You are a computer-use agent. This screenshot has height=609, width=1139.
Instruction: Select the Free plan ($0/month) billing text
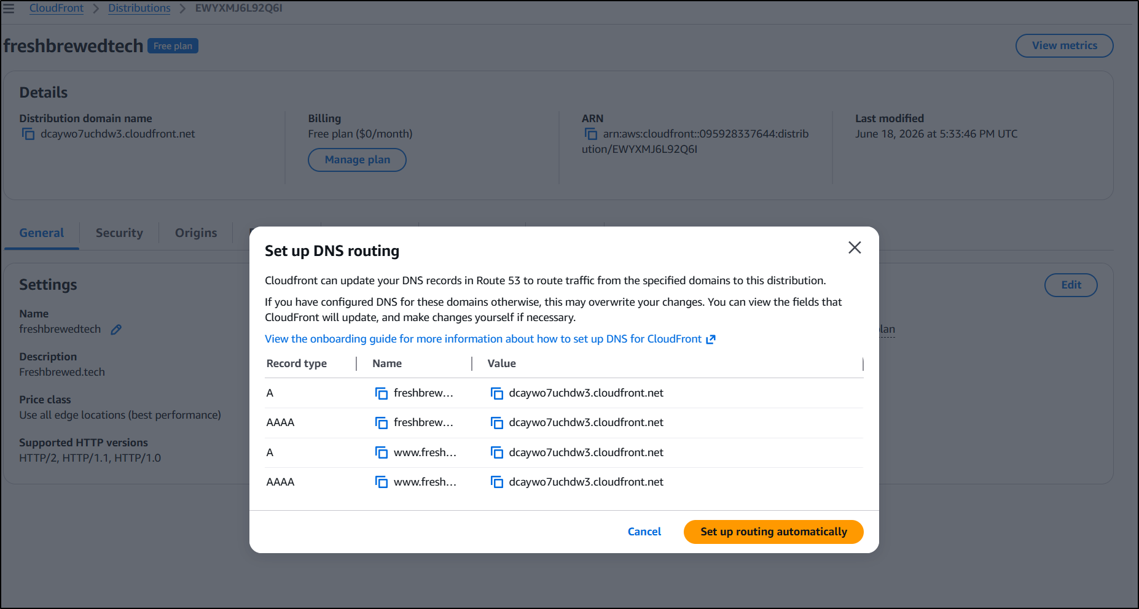coord(360,134)
